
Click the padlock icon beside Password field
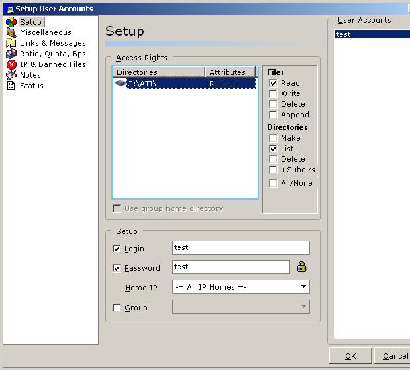point(301,267)
